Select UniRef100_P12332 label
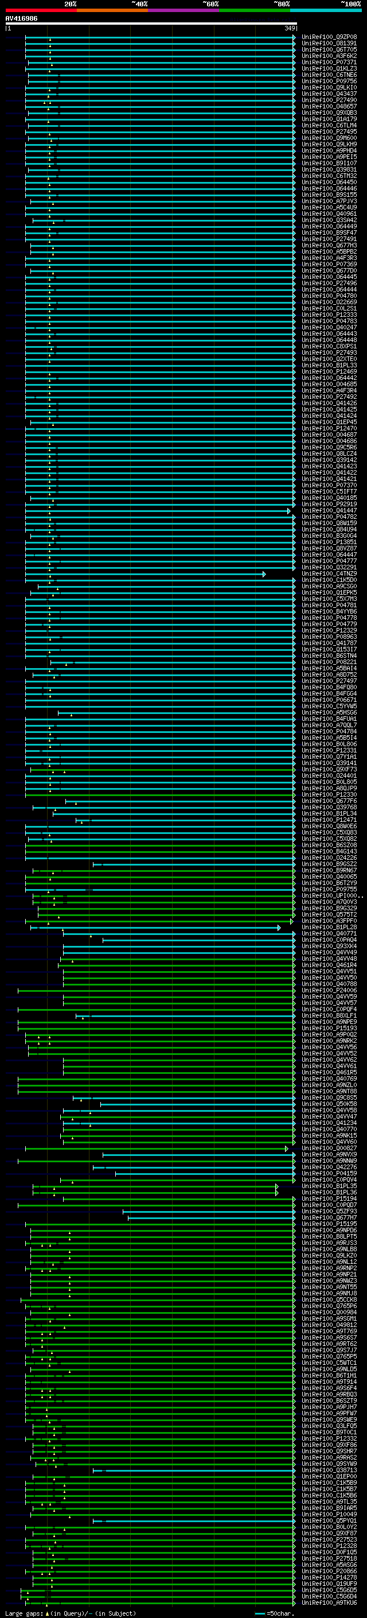The height and width of the screenshot is (1618, 367). coord(329,1438)
